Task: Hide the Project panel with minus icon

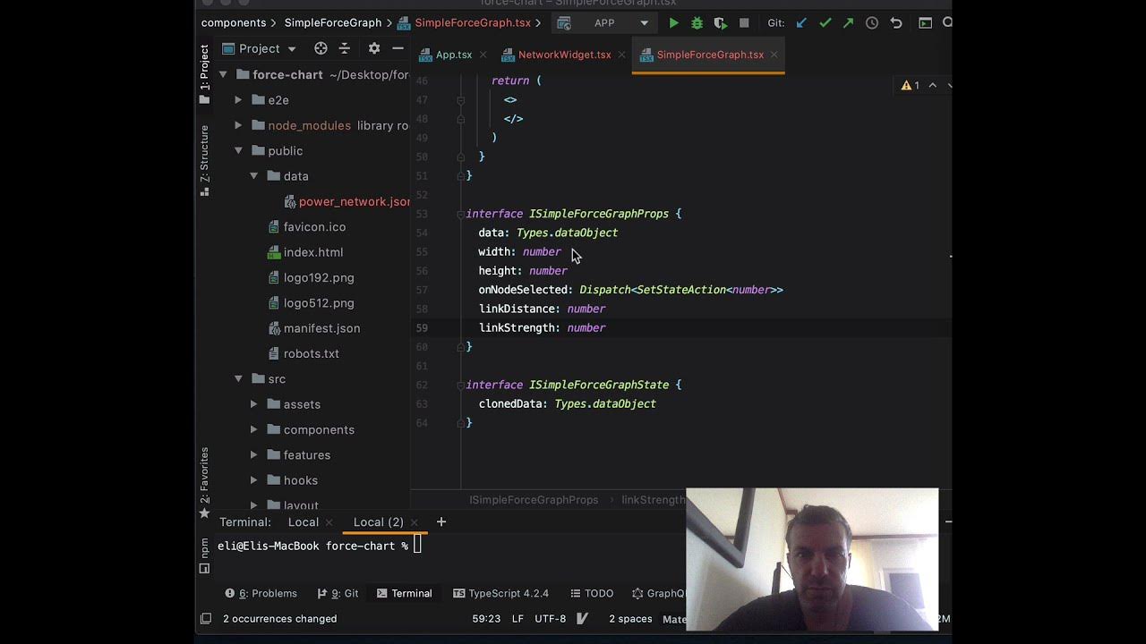Action: 398,48
